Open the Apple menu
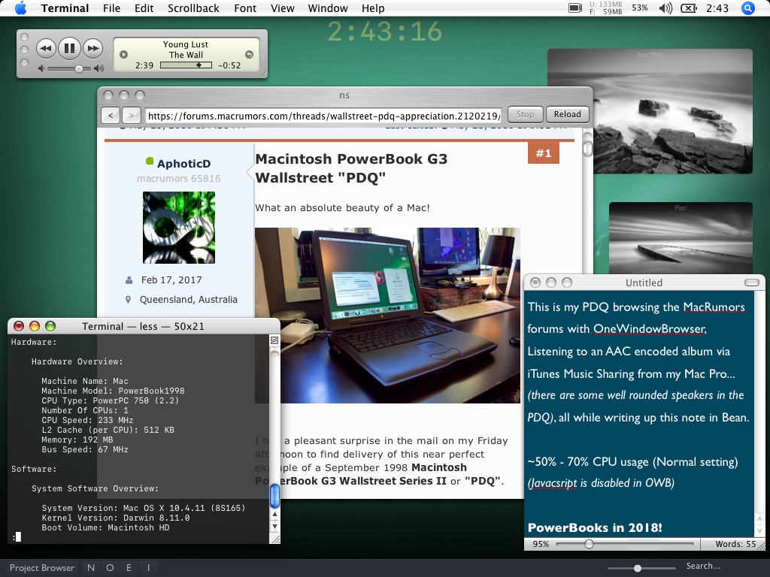Viewport: 770px width, 577px height. (20, 8)
